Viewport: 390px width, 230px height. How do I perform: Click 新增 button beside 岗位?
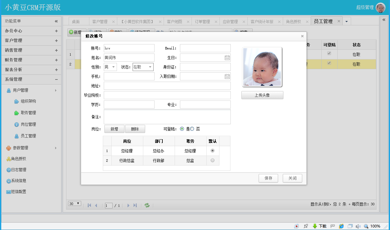(114, 129)
